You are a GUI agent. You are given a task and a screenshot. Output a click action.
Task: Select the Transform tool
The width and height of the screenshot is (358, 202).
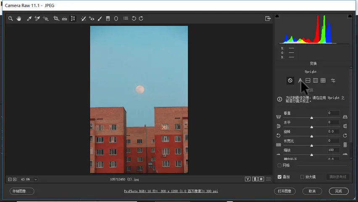tap(73, 19)
